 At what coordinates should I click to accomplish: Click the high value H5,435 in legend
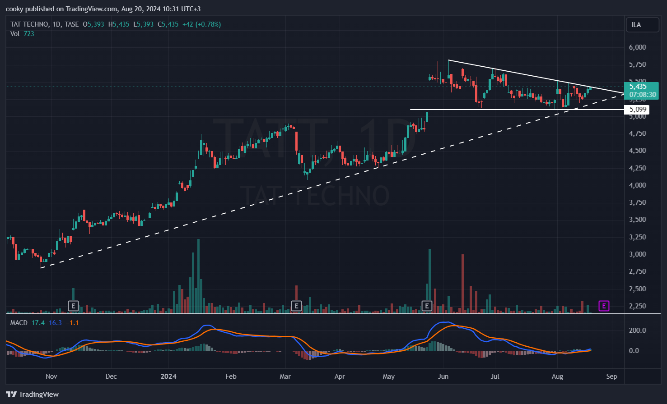point(119,24)
